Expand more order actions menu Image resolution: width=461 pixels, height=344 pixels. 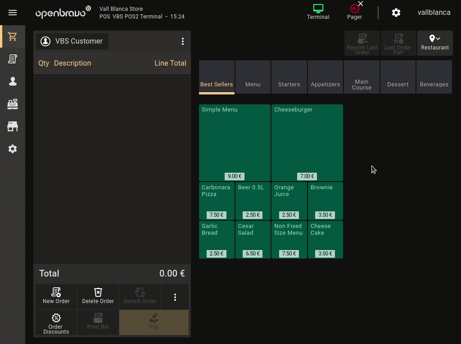(x=175, y=297)
